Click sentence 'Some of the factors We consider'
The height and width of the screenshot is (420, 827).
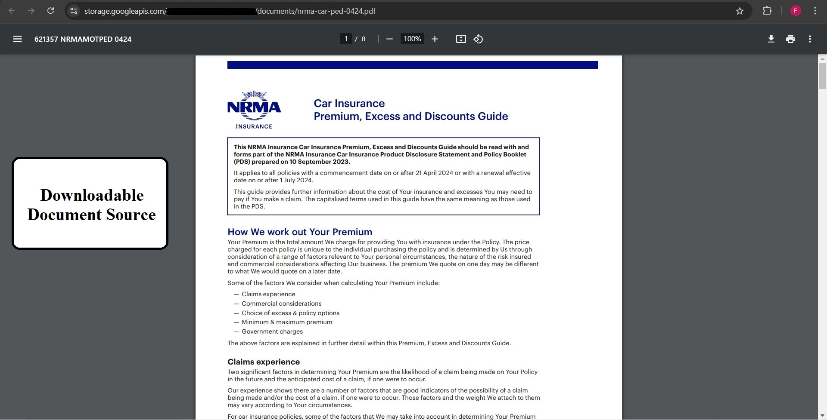(x=333, y=283)
